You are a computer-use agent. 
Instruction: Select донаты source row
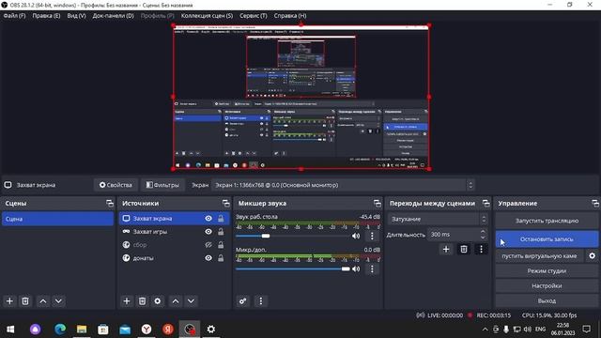[174, 258]
